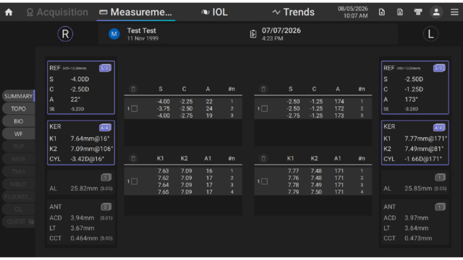The height and width of the screenshot is (260, 463).
Task: Click trash icon in right eye S/C/A table
Action: pyautogui.click(x=133, y=89)
